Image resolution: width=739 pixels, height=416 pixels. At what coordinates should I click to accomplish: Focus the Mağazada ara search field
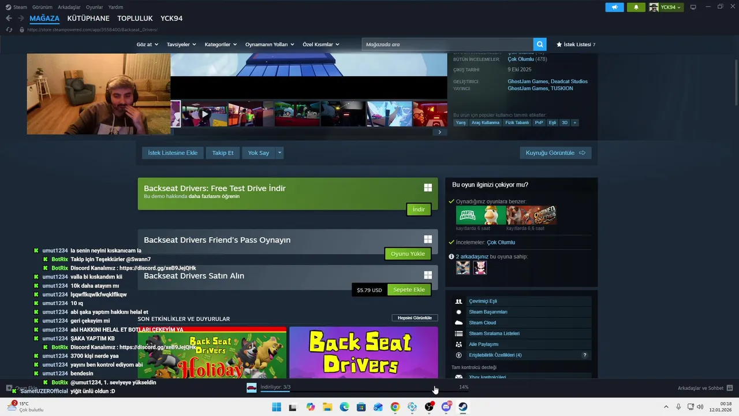[x=447, y=44]
